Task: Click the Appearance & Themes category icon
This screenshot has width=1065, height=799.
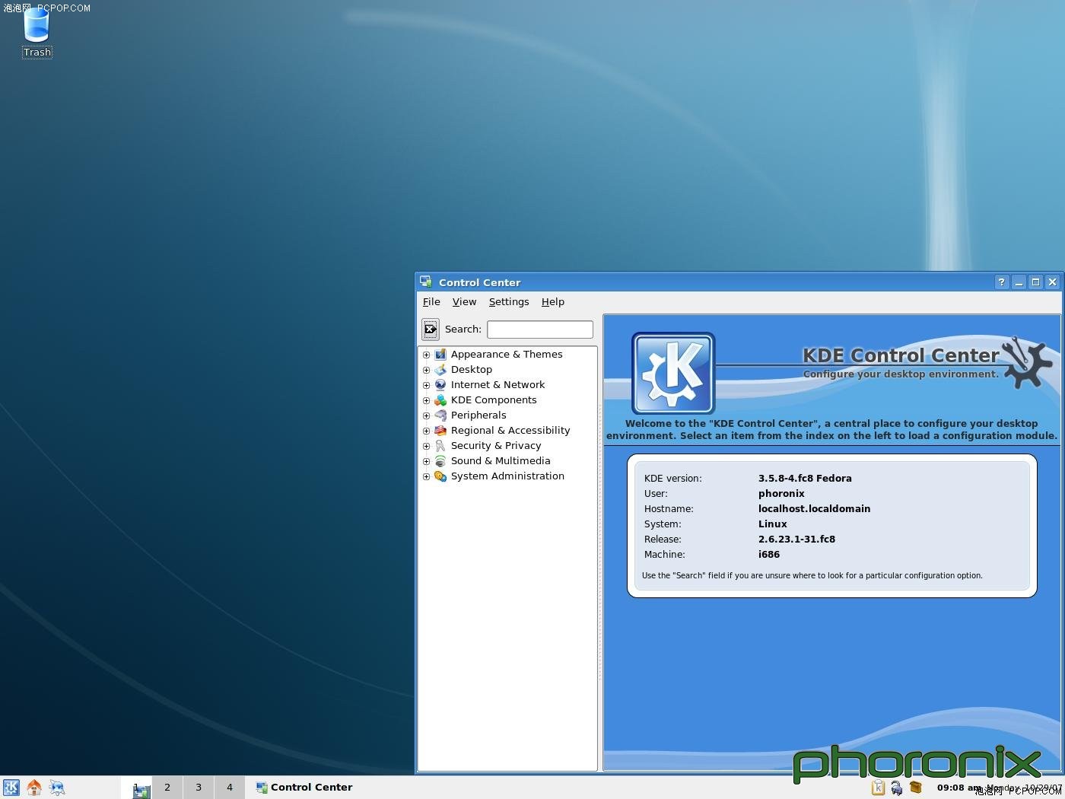Action: [440, 355]
